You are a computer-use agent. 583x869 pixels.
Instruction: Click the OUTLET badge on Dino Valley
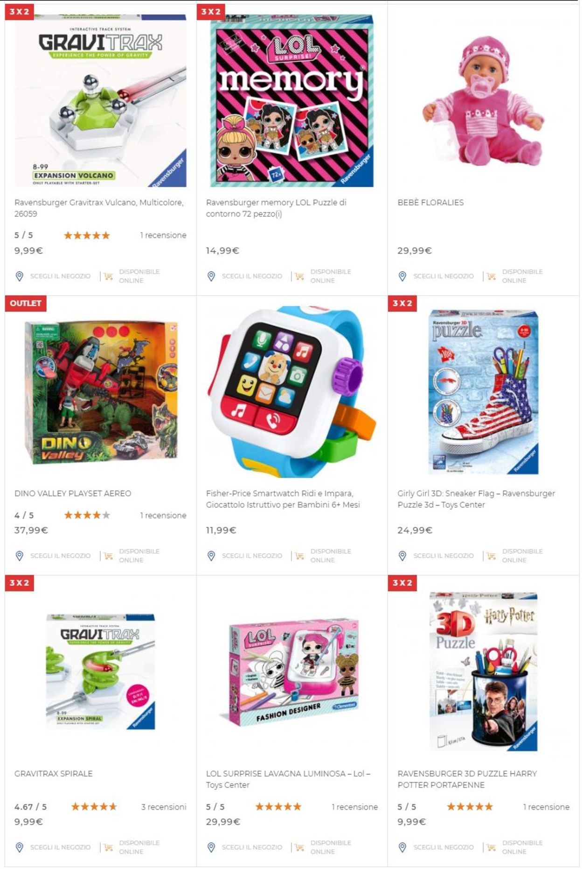point(26,303)
